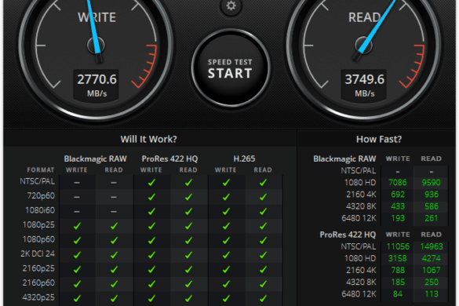Select the 1080p25 format row label
The image size is (459, 306).
pos(38,224)
